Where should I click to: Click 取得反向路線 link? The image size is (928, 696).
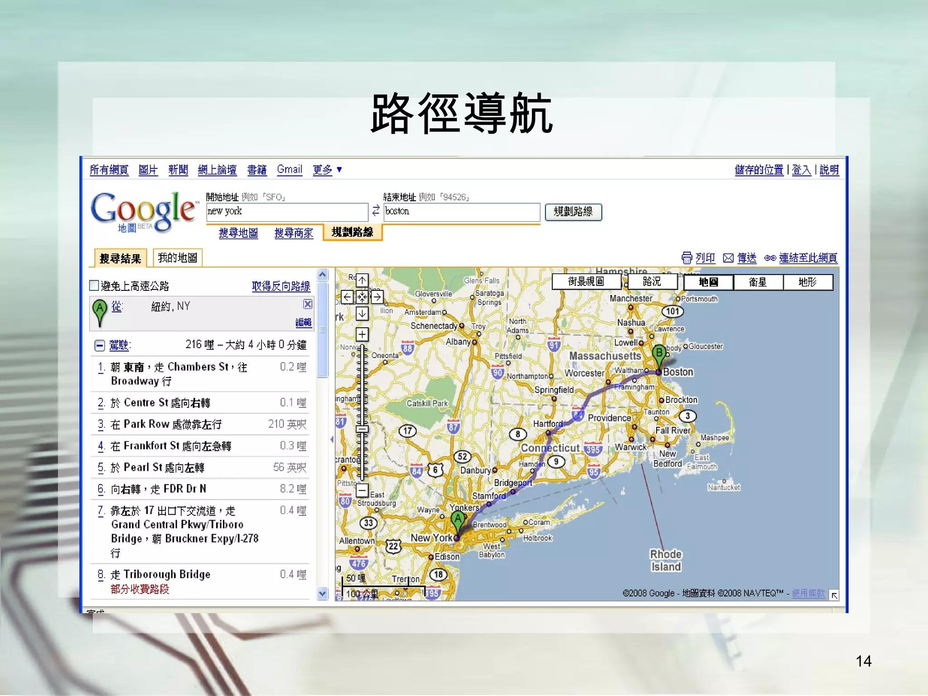coord(281,286)
